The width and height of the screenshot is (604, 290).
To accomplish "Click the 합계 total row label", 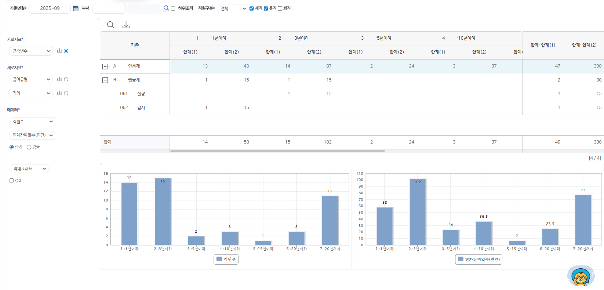I will click(x=108, y=142).
